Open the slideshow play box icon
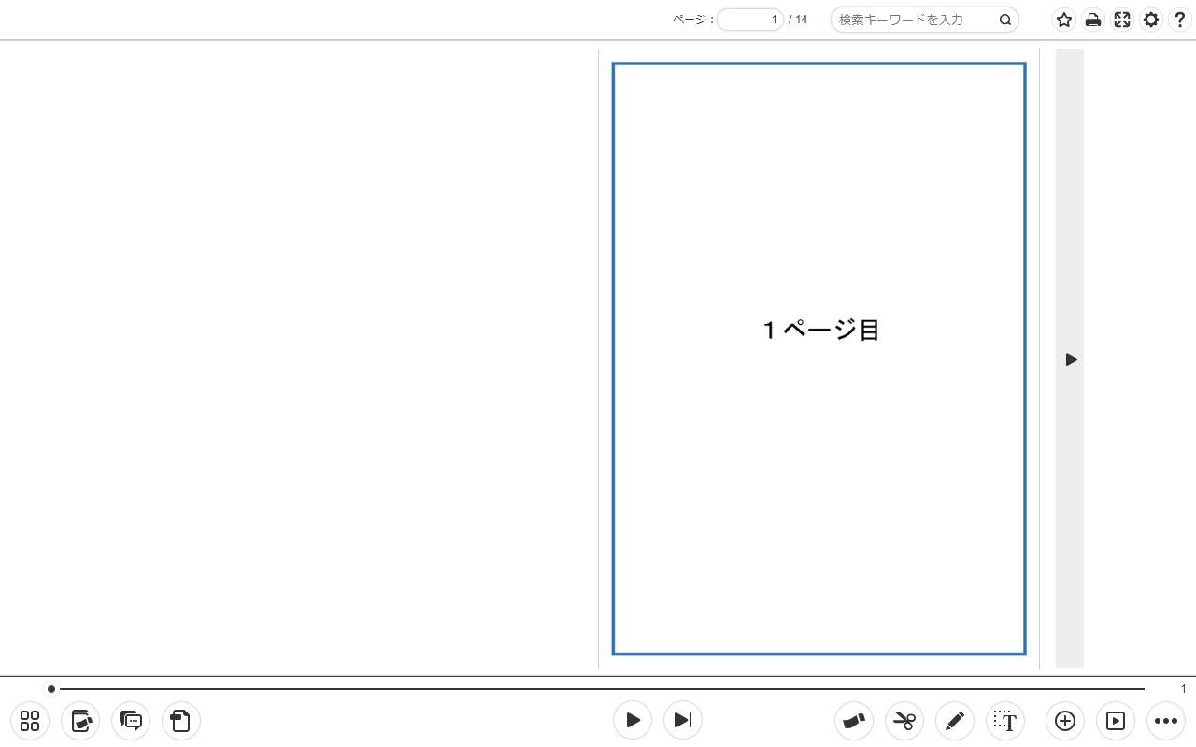 point(1116,721)
